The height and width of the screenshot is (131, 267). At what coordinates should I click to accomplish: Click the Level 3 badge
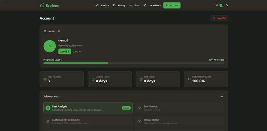(x=65, y=52)
